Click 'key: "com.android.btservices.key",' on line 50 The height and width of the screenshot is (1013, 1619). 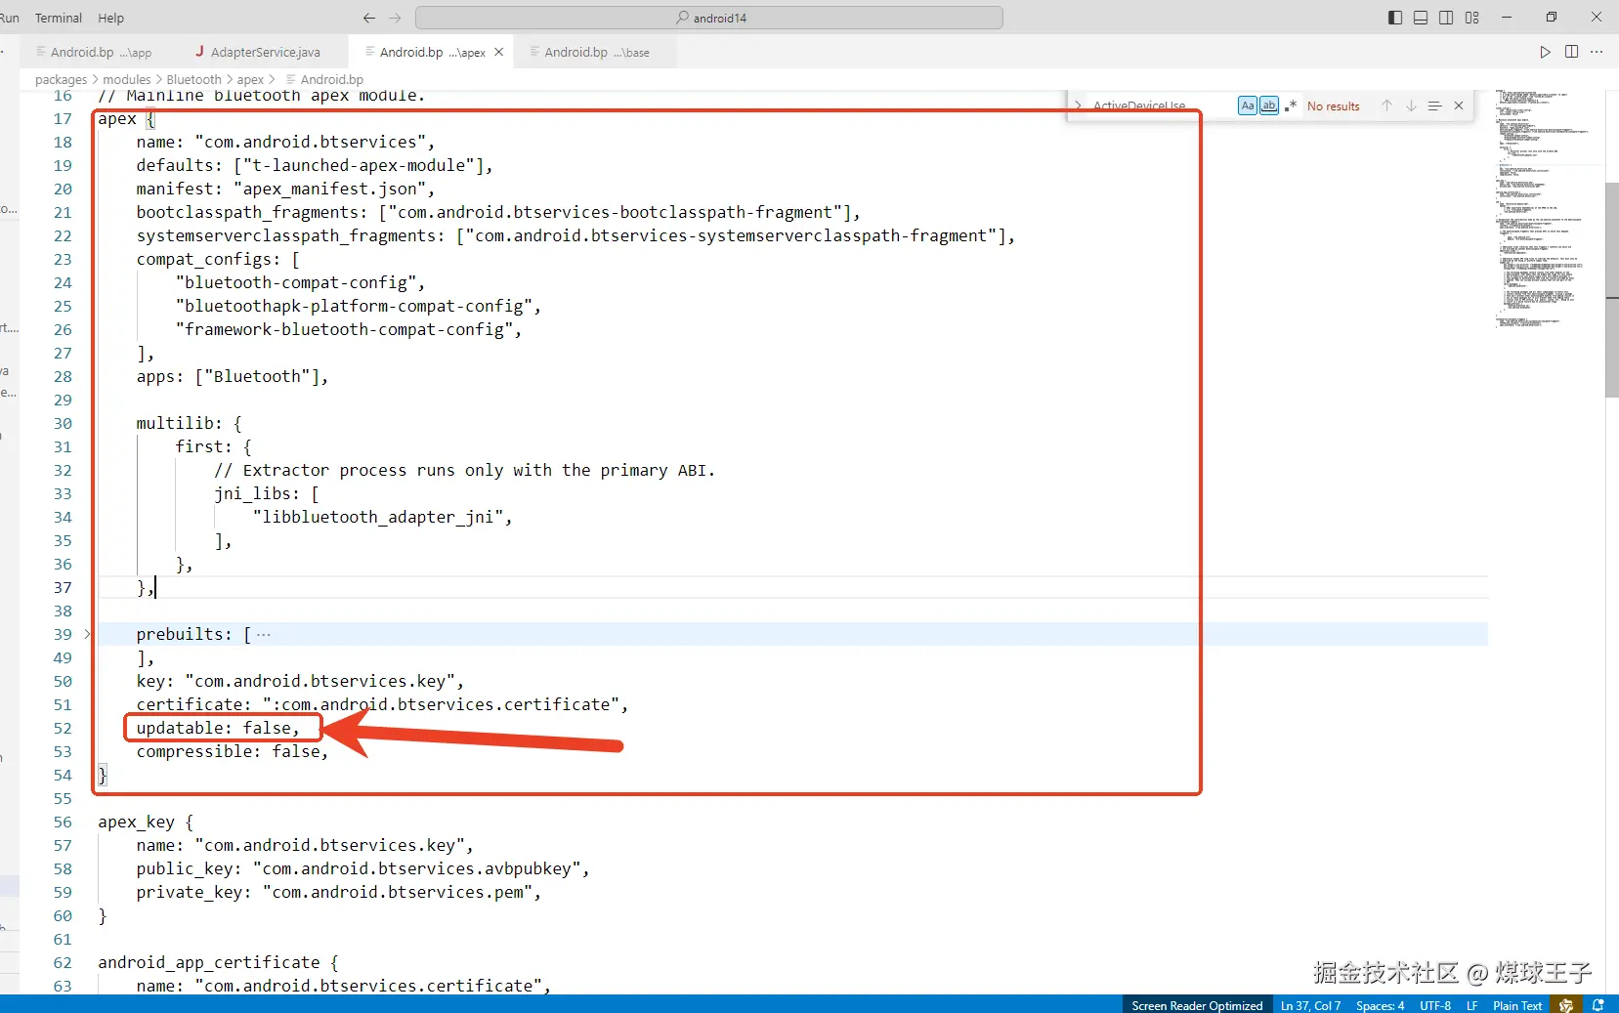point(300,681)
